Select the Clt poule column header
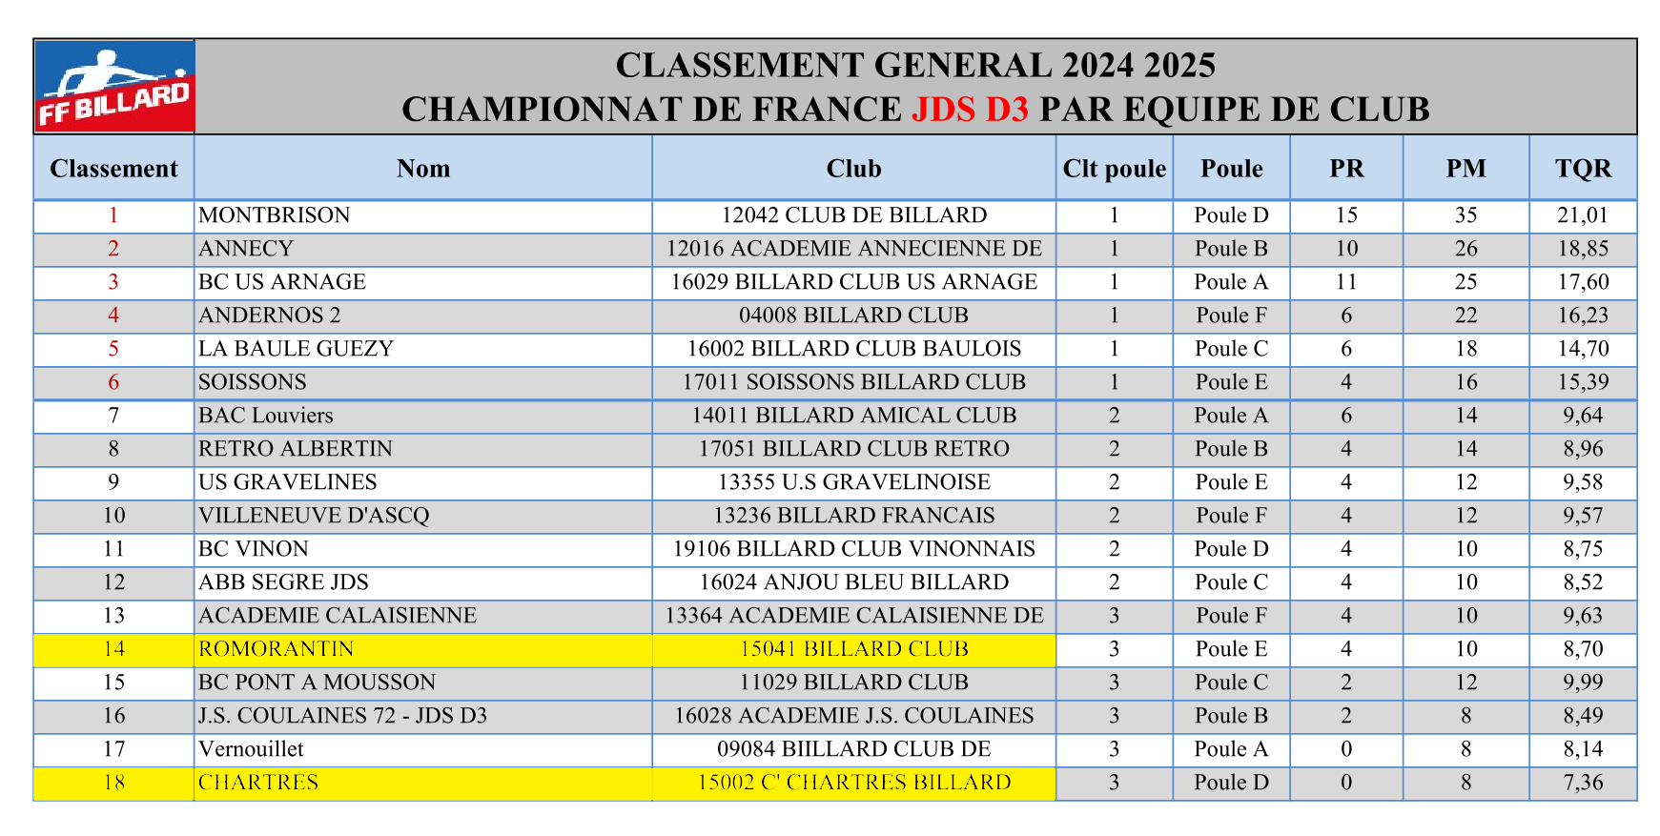 point(1115,168)
